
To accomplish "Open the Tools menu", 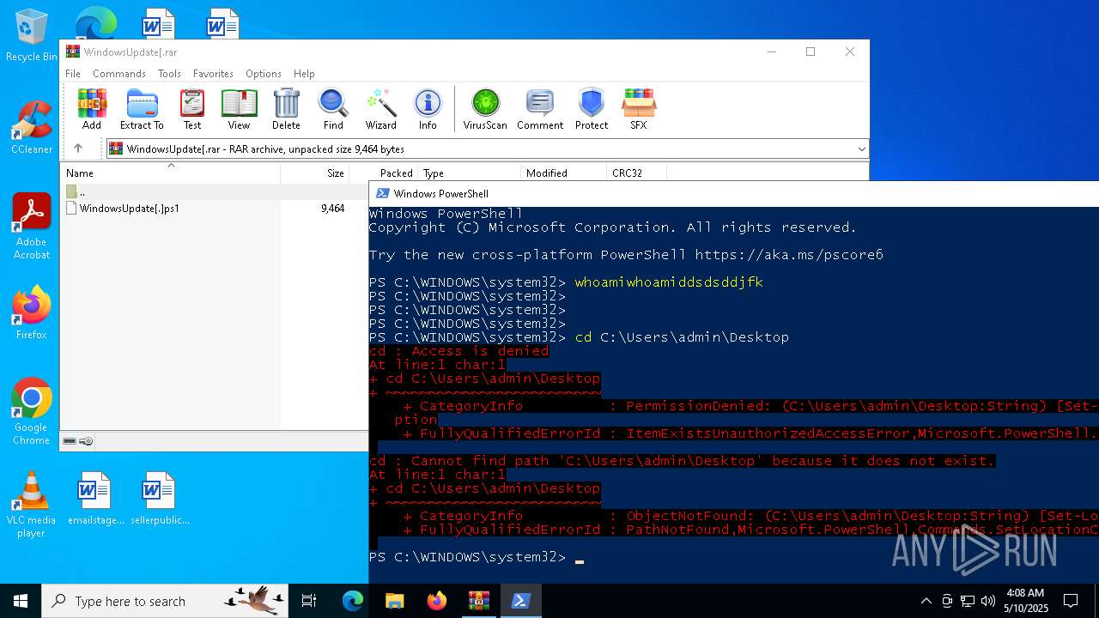I will (x=169, y=74).
